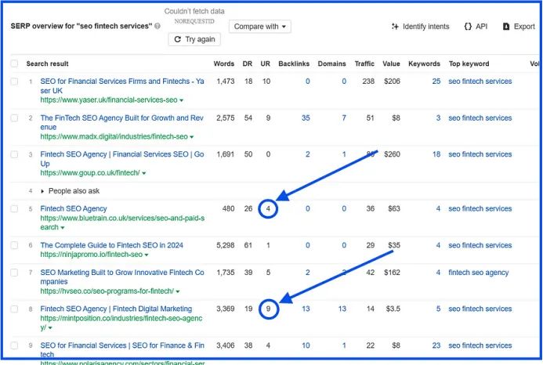The height and width of the screenshot is (365, 543).
Task: Open the bluetrain.co.uk URL dropdown arrow
Action: click(63, 228)
